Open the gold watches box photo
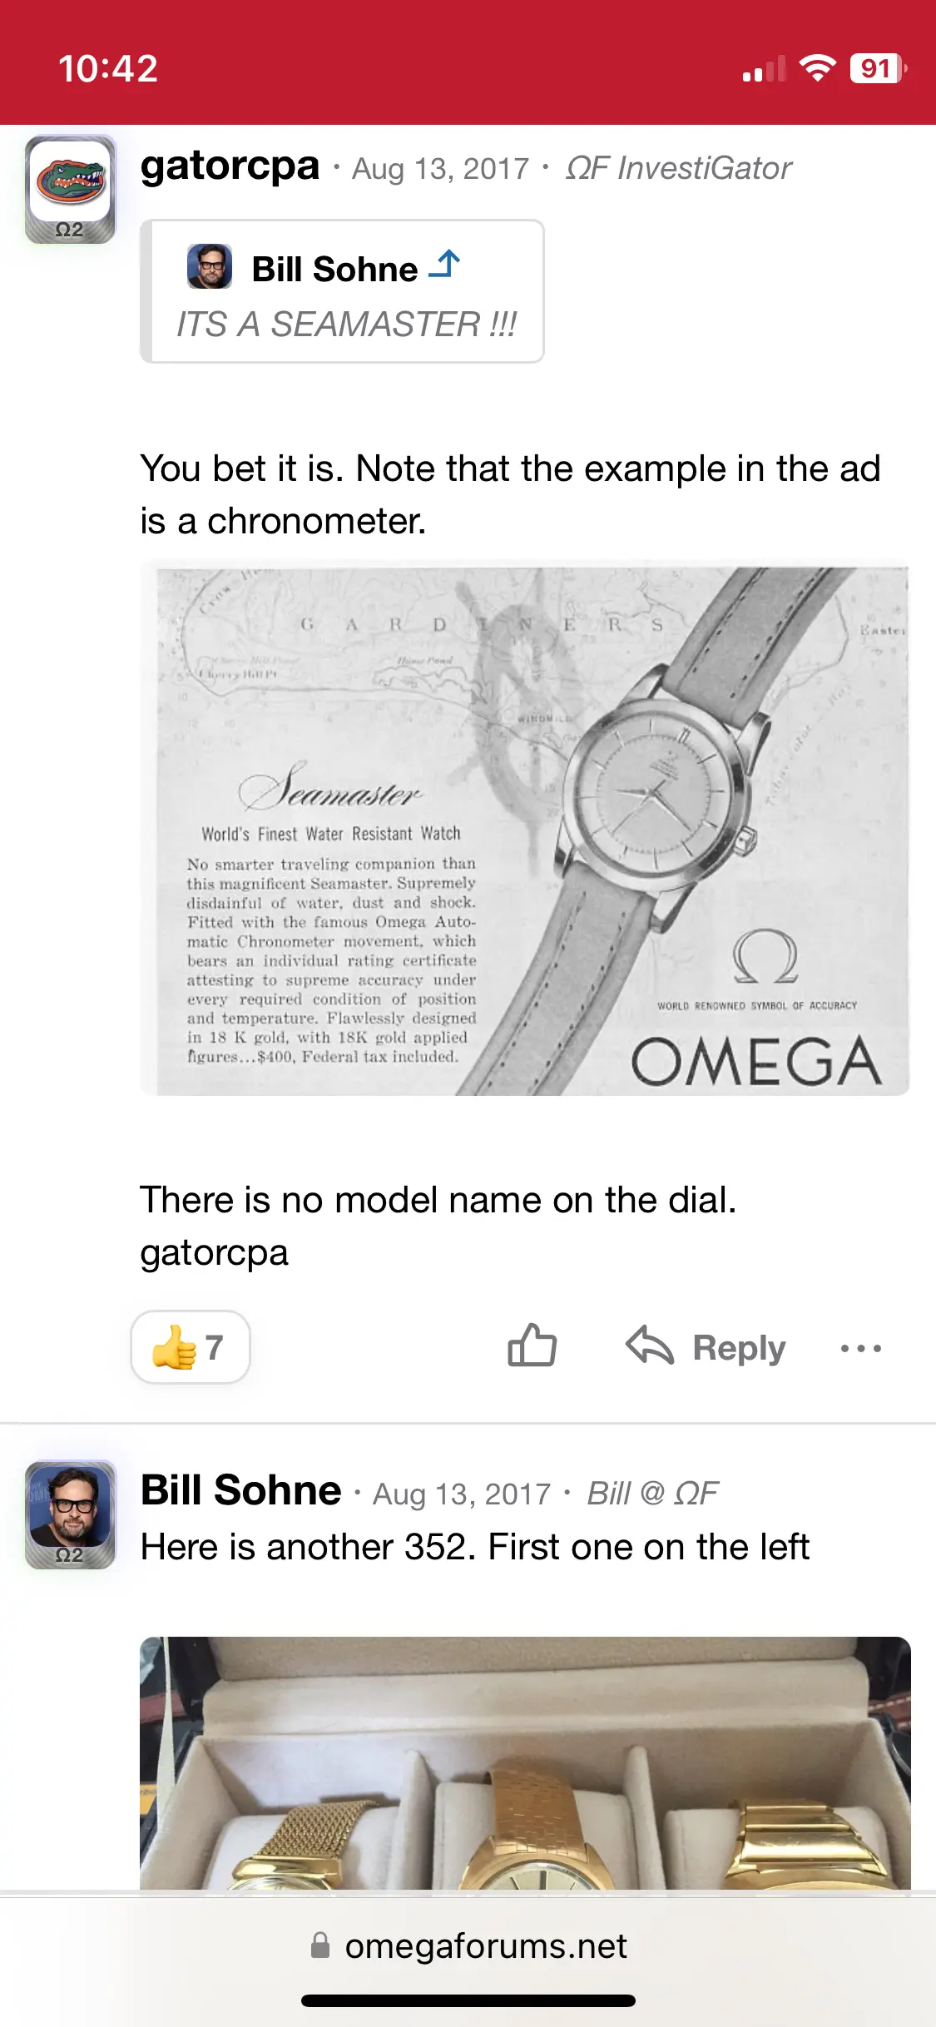The width and height of the screenshot is (936, 2027). (525, 1762)
